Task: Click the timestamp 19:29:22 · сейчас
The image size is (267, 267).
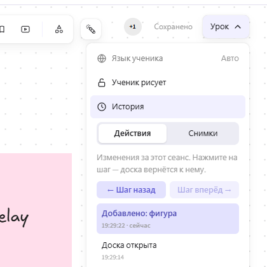Action: tap(126, 226)
